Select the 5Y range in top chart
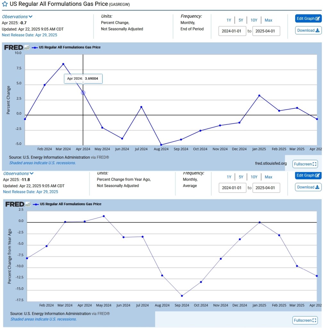The image size is (324, 328). pos(241,20)
